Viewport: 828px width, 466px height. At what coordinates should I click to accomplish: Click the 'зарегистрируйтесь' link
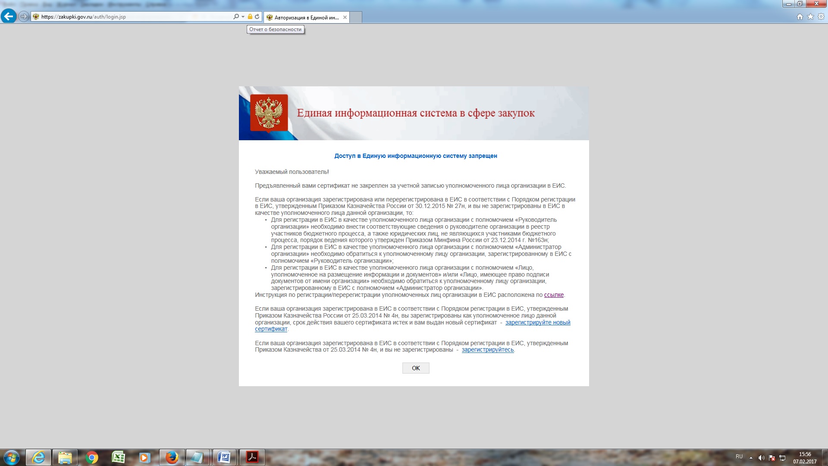[487, 350]
